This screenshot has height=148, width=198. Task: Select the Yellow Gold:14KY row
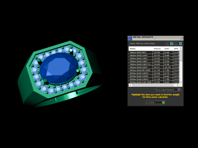[x=154, y=58]
